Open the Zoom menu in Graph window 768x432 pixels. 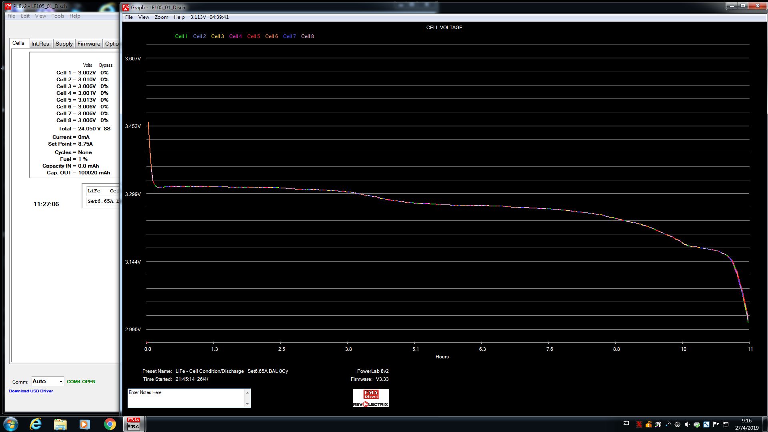coord(161,17)
